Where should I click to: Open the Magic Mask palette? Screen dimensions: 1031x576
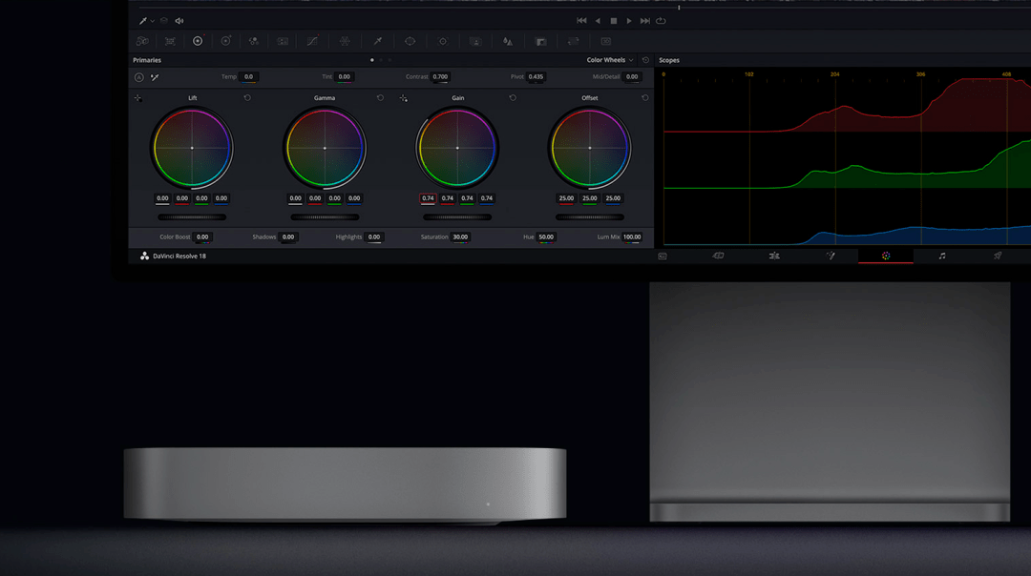[475, 41]
